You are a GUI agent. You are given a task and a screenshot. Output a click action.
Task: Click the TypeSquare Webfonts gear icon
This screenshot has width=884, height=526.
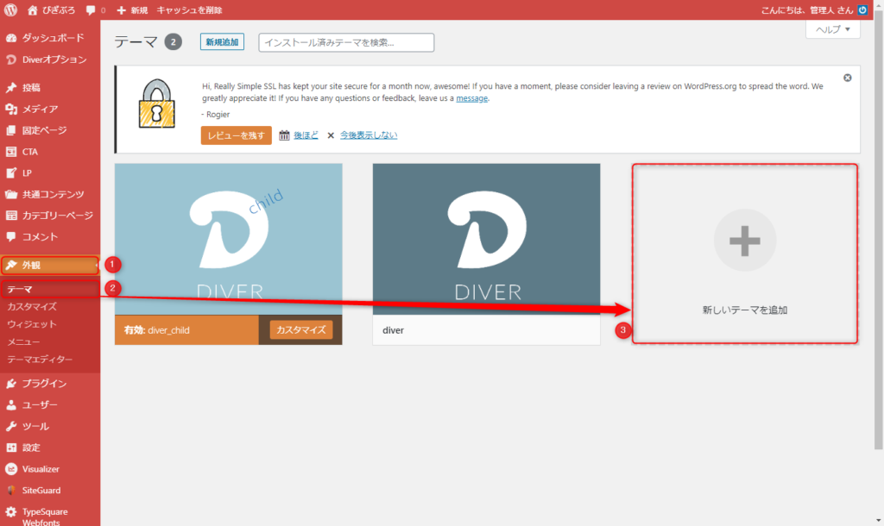(11, 512)
